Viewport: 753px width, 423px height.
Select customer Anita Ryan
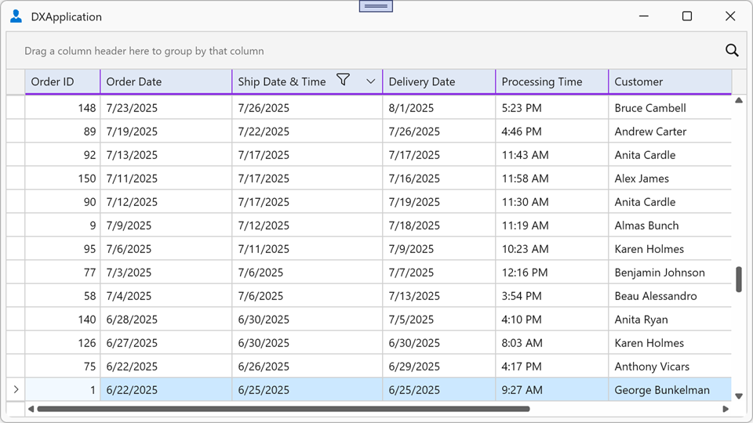(x=670, y=320)
